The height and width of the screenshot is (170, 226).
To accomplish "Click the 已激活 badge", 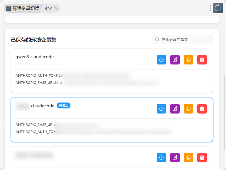I will tap(63, 106).
